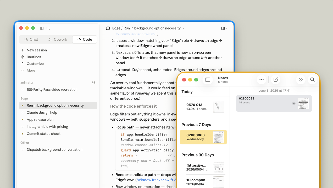
Task: Click thumbnail of (https://w... note
Action: [219, 167]
